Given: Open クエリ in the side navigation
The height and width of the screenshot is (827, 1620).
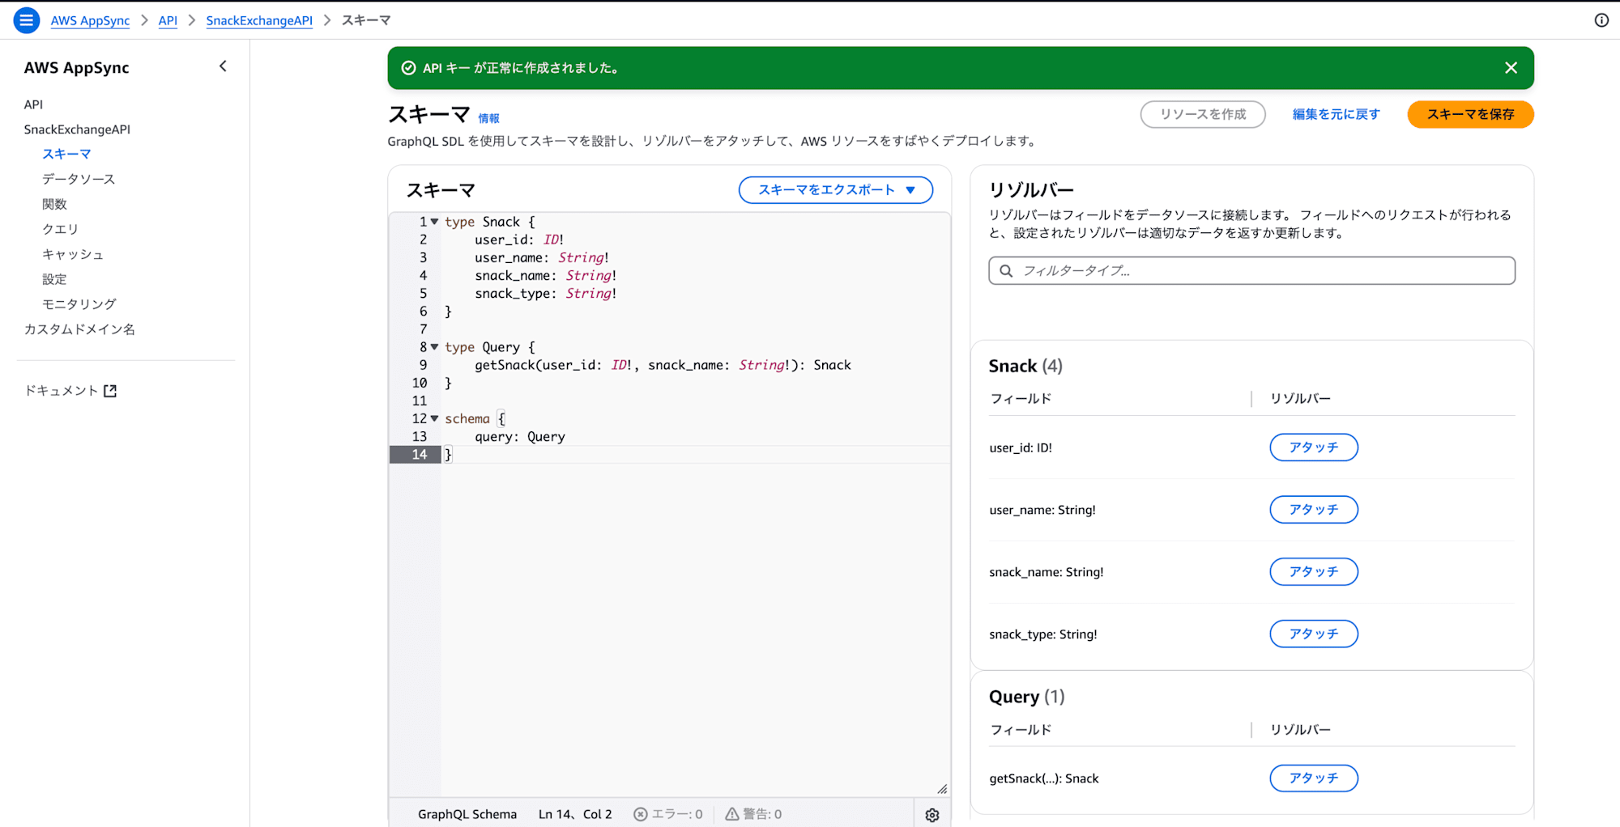Looking at the screenshot, I should [x=60, y=230].
